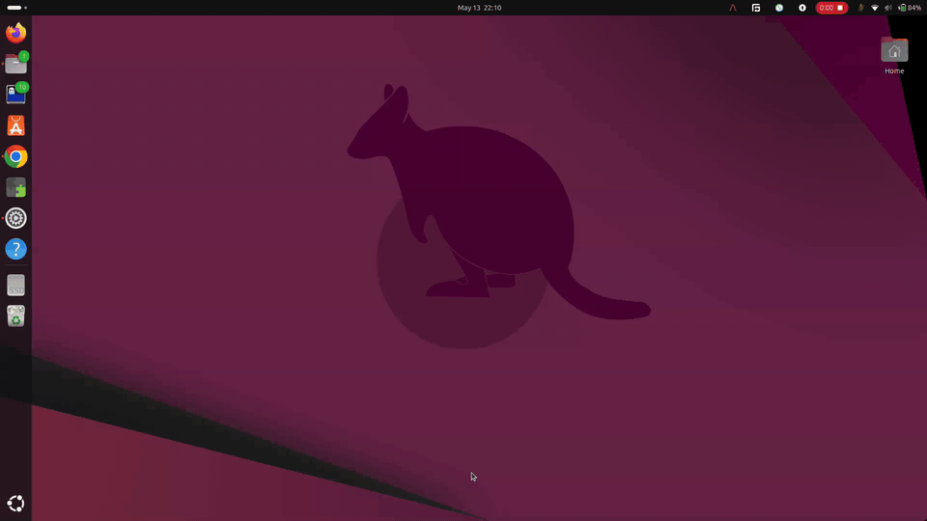This screenshot has height=521, width=927.
Task: Click the red lambda-shaped tray icon
Action: click(733, 8)
